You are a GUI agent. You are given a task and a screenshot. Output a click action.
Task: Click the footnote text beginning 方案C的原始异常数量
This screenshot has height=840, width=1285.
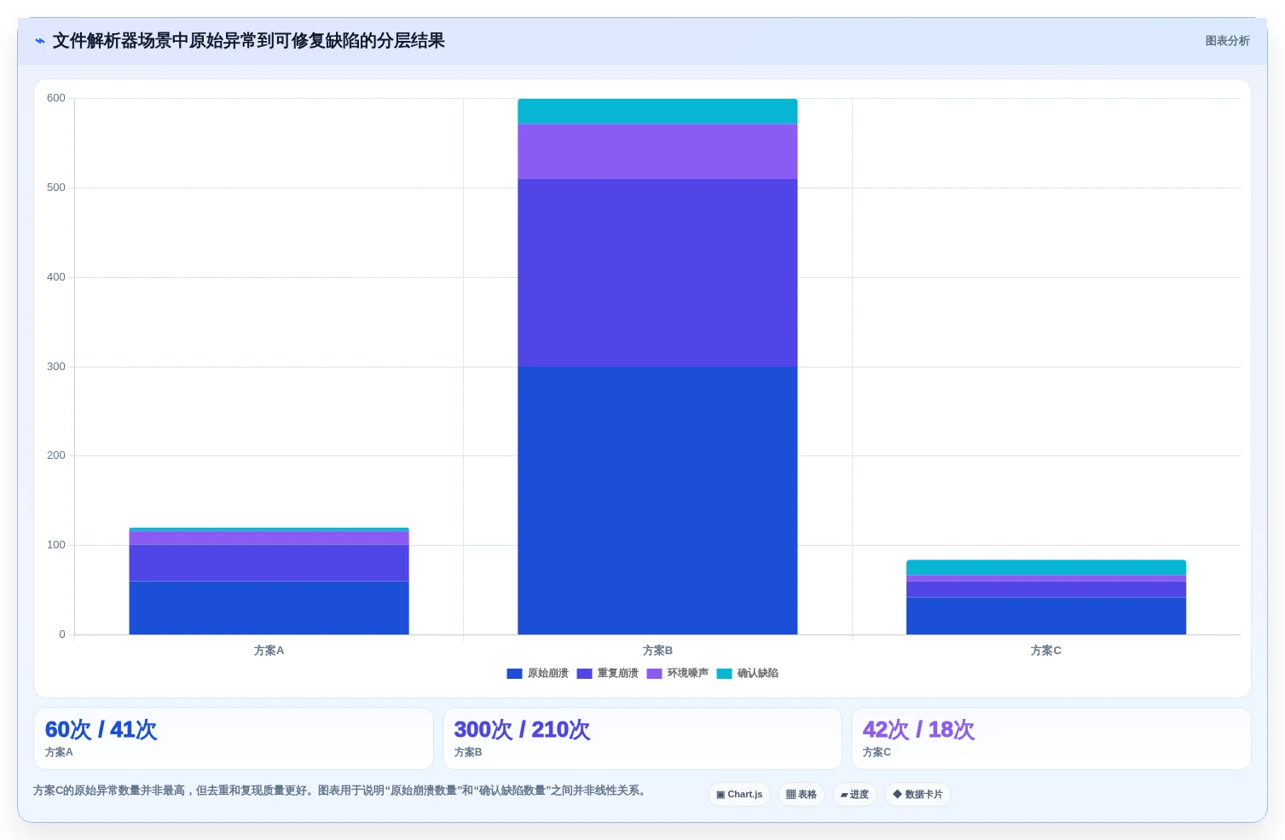pyautogui.click(x=341, y=791)
